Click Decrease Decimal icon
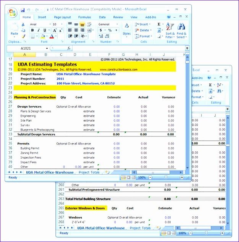This screenshot has height=242, width=239. tap(107, 36)
